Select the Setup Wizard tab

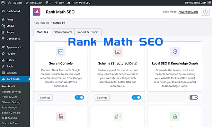click(x=63, y=32)
